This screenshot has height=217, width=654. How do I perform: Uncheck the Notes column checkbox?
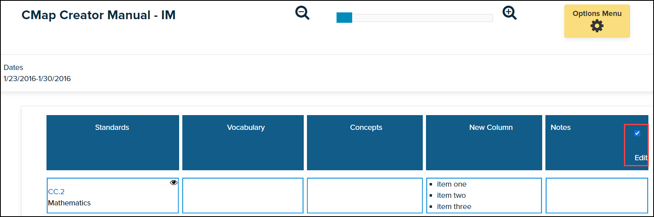tap(637, 133)
